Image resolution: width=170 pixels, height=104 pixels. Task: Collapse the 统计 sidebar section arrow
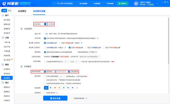tap(12, 83)
